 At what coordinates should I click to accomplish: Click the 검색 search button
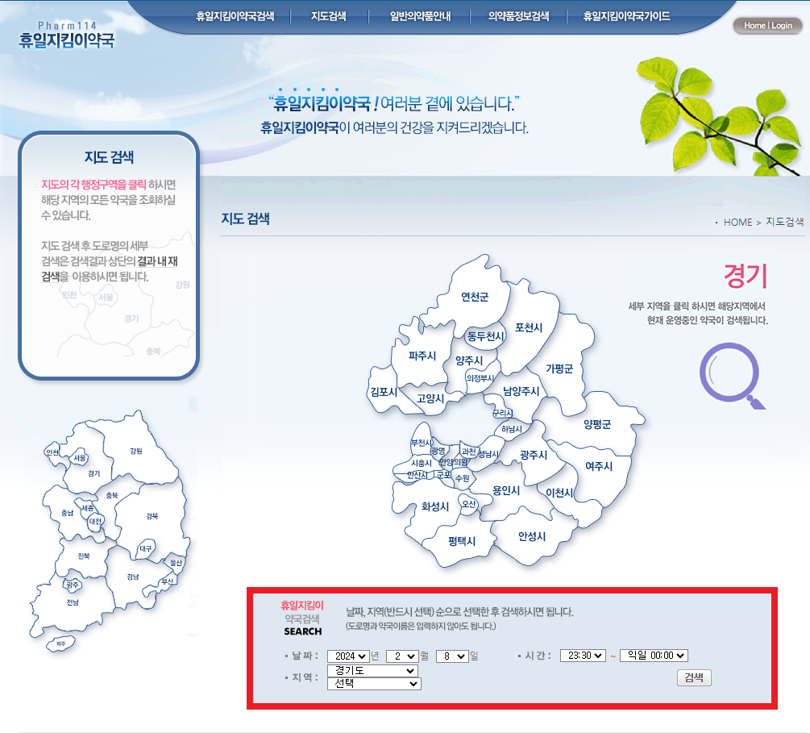point(694,677)
